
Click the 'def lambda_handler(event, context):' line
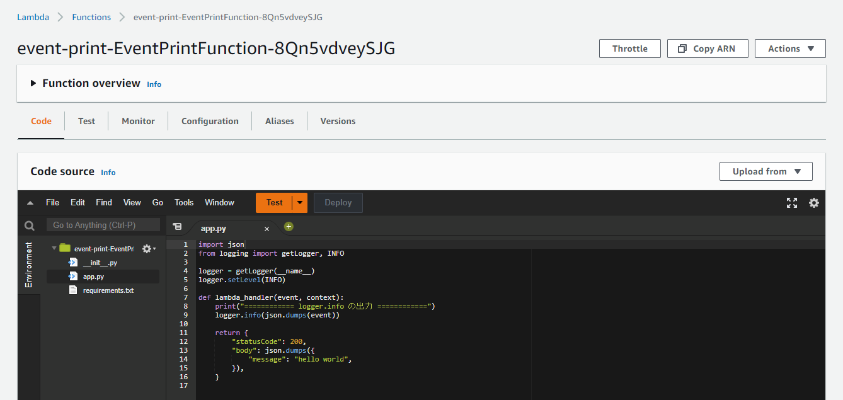271,297
